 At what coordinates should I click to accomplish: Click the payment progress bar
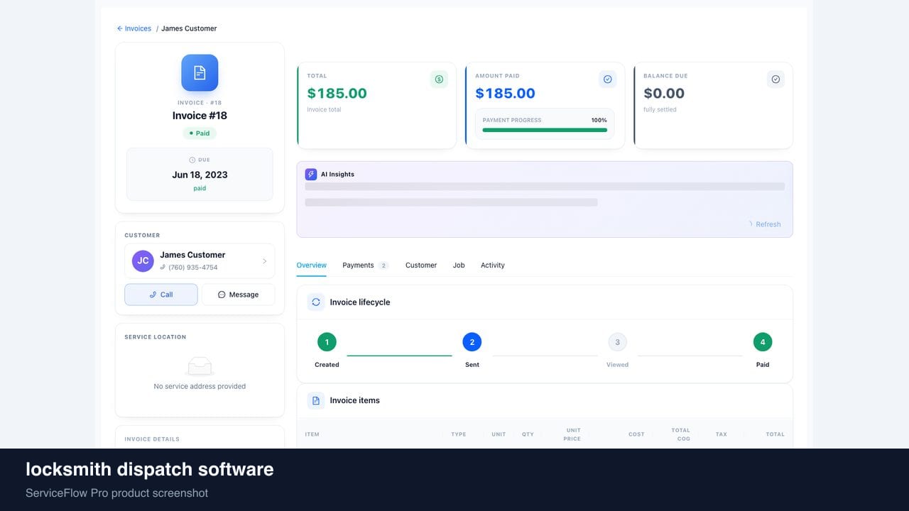tap(545, 130)
